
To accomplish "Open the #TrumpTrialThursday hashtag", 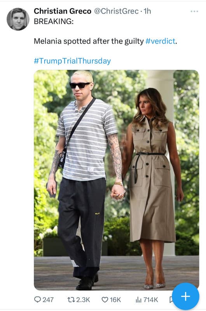I will 72,61.
